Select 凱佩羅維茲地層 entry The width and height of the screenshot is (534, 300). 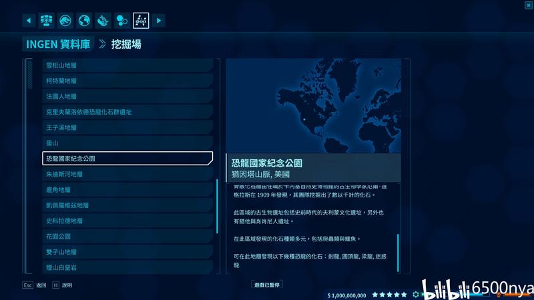(127, 205)
